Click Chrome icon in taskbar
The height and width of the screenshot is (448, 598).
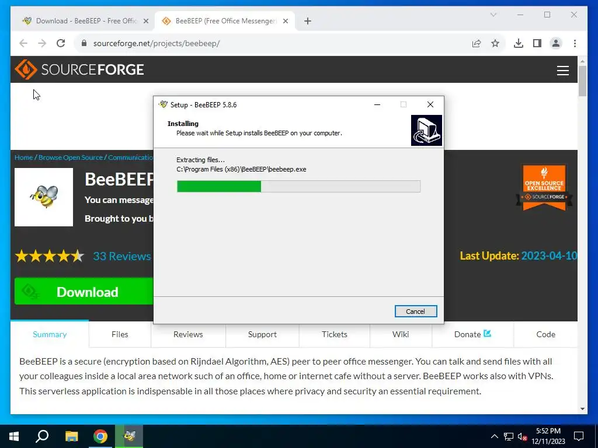pos(100,436)
